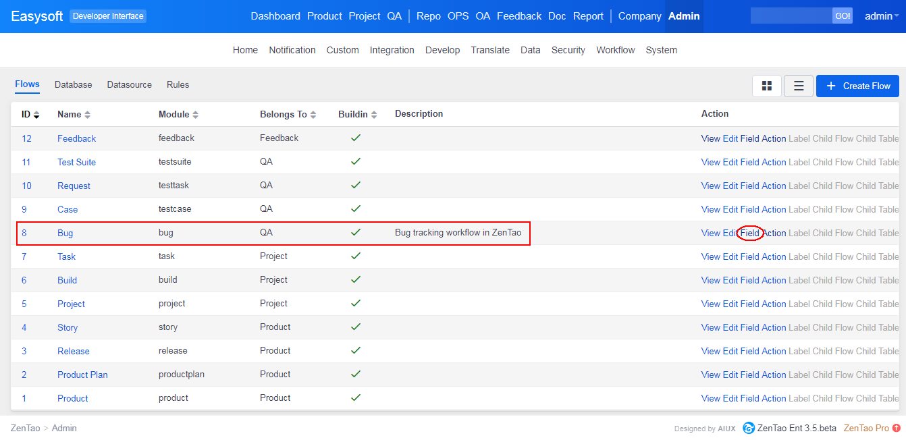This screenshot has height=440, width=906.
Task: Sort flows by Module column arrows
Action: click(196, 115)
